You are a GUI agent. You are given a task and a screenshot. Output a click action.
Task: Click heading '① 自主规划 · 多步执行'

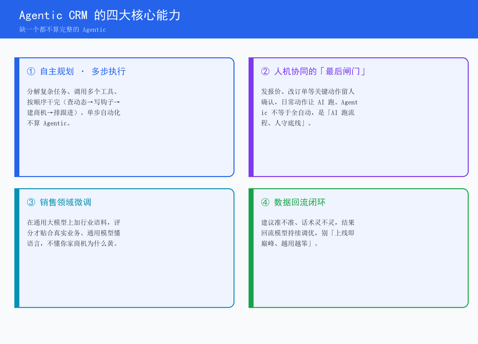(x=76, y=71)
